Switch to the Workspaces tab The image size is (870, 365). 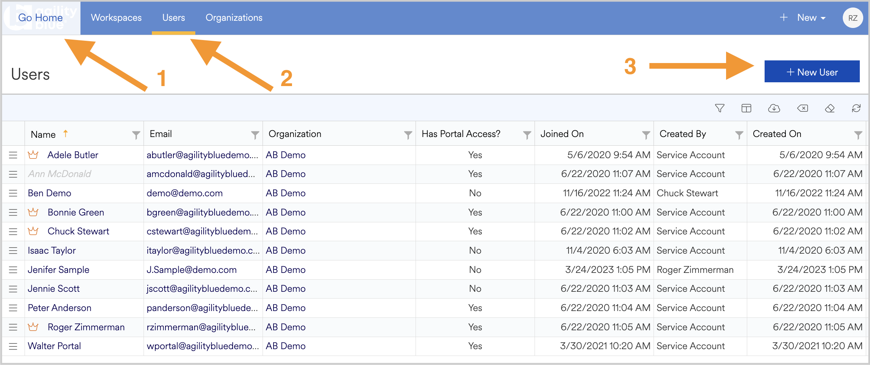[116, 18]
